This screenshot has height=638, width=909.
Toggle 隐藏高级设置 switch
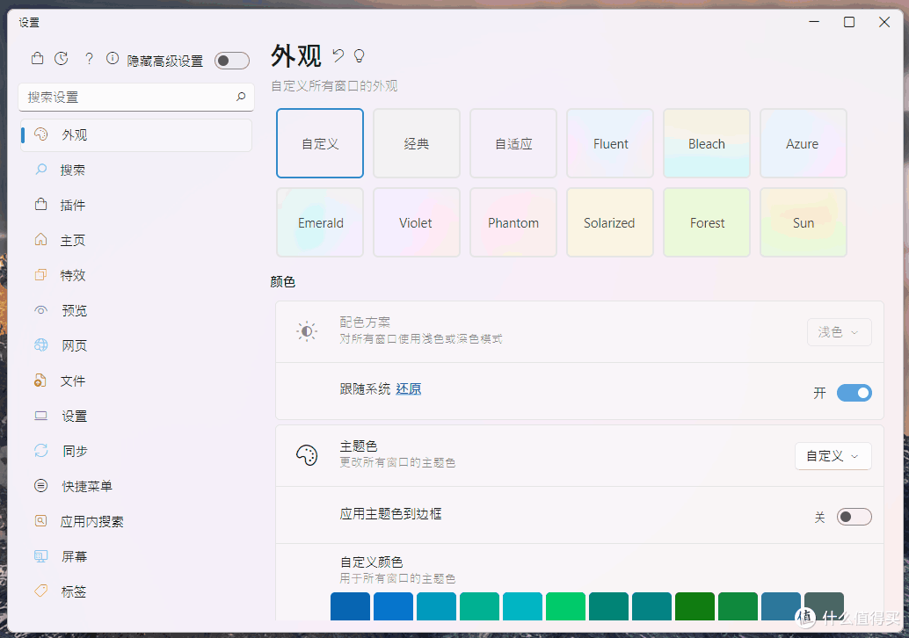(232, 61)
